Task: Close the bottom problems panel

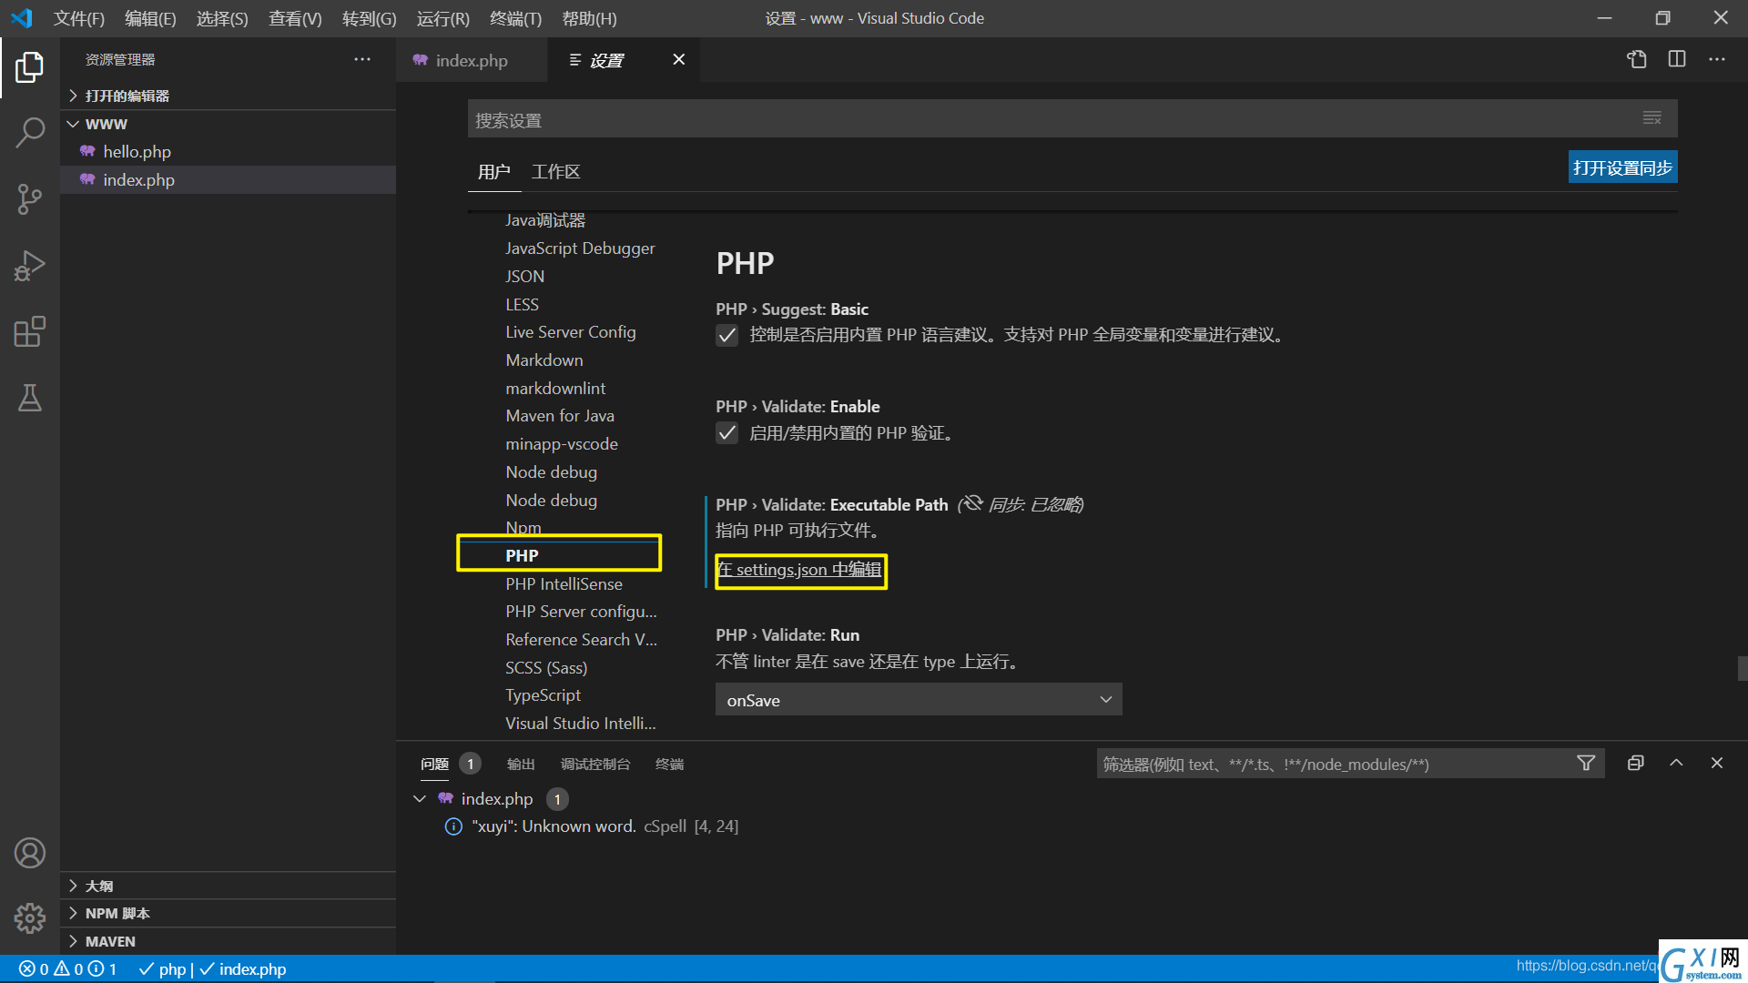Action: (x=1717, y=764)
